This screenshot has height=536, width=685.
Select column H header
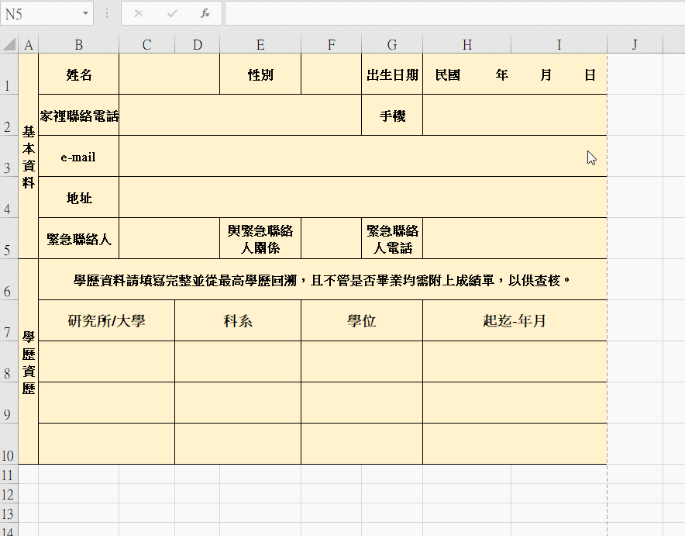click(x=466, y=44)
